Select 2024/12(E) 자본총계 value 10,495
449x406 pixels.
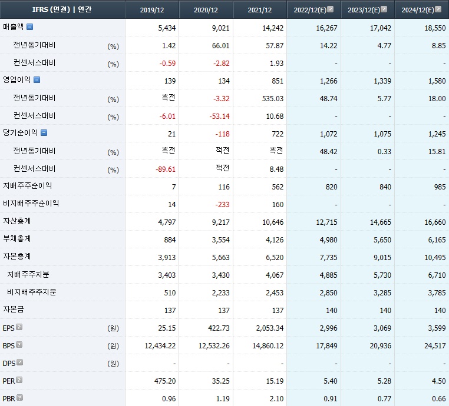point(435,258)
